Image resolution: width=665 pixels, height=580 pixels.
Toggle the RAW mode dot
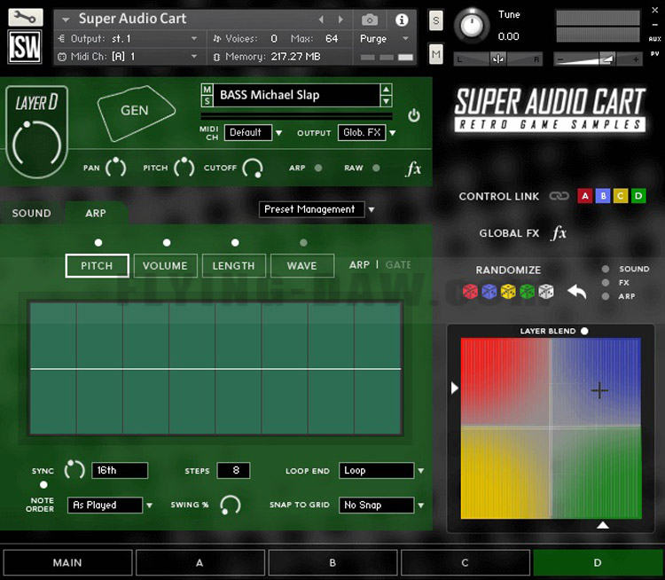tap(376, 168)
